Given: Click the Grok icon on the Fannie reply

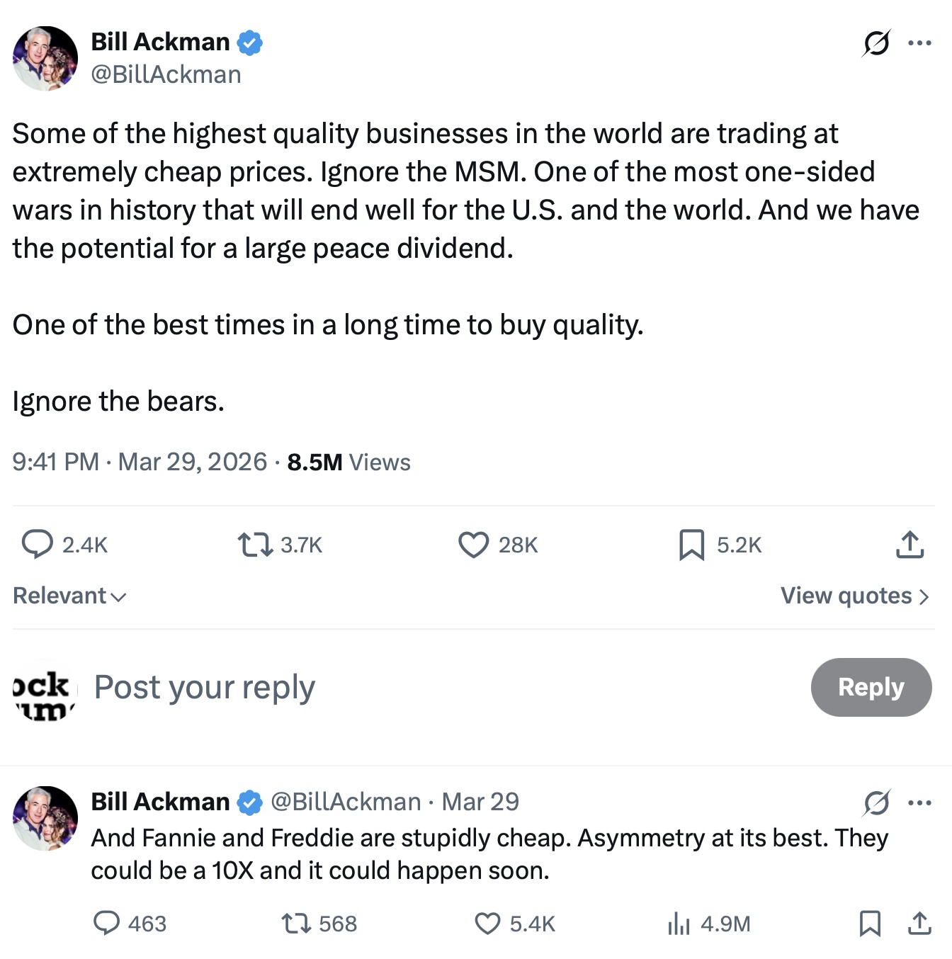Looking at the screenshot, I should [876, 802].
